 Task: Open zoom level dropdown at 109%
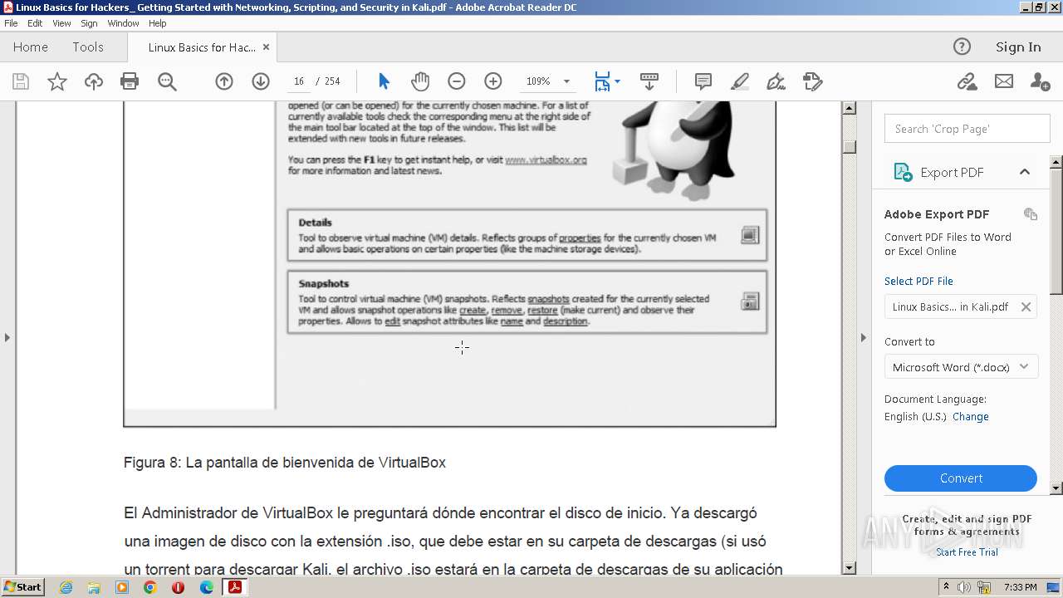coord(566,81)
